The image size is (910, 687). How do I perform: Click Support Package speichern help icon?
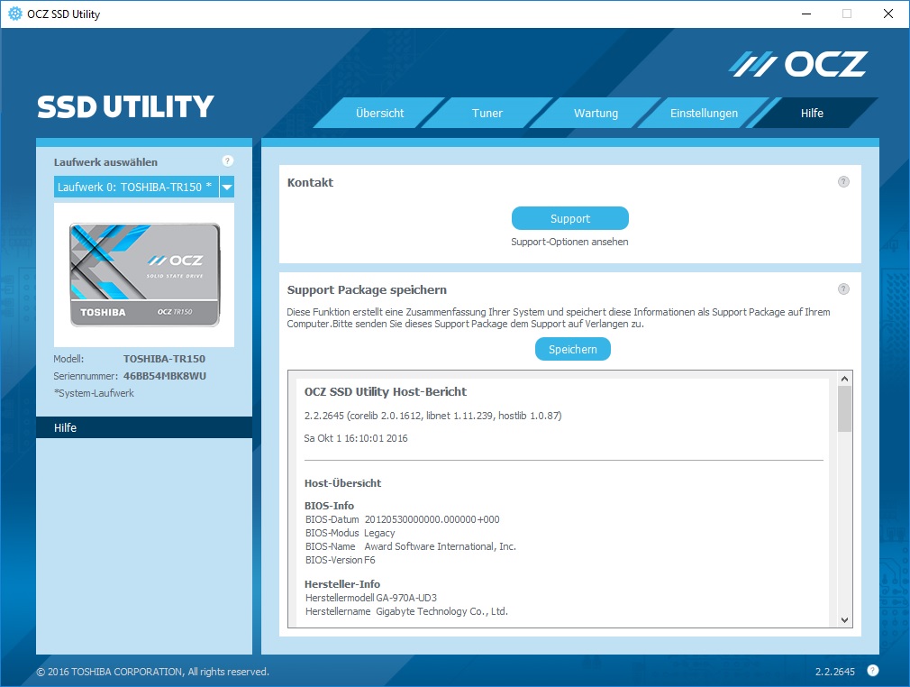coord(843,289)
